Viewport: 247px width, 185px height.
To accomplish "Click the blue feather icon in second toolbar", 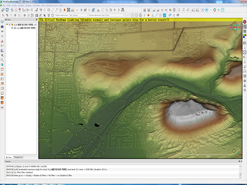I will pos(170,15).
